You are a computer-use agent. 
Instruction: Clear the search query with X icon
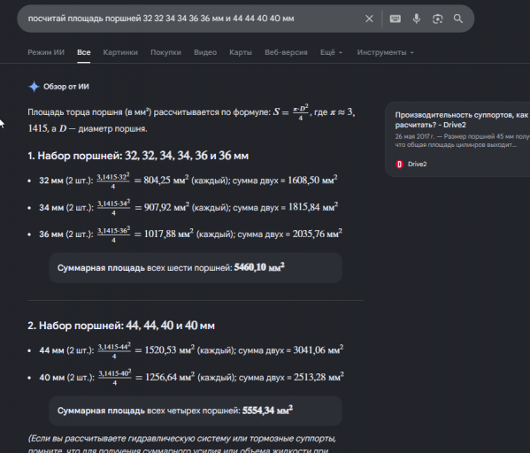click(369, 19)
